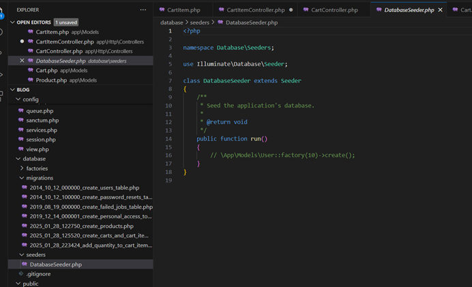
Task: Open sanctum.php in config folder
Action: click(x=42, y=120)
